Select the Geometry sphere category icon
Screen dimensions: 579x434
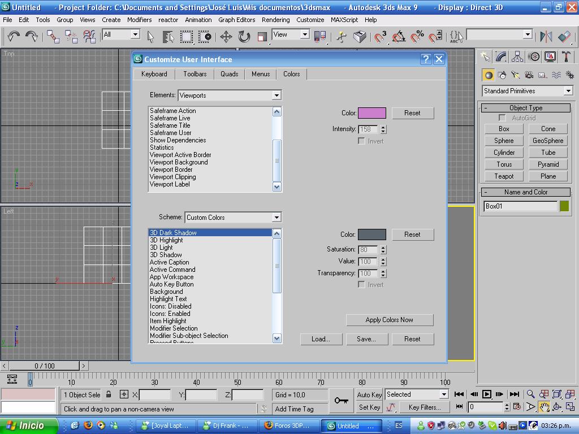489,75
